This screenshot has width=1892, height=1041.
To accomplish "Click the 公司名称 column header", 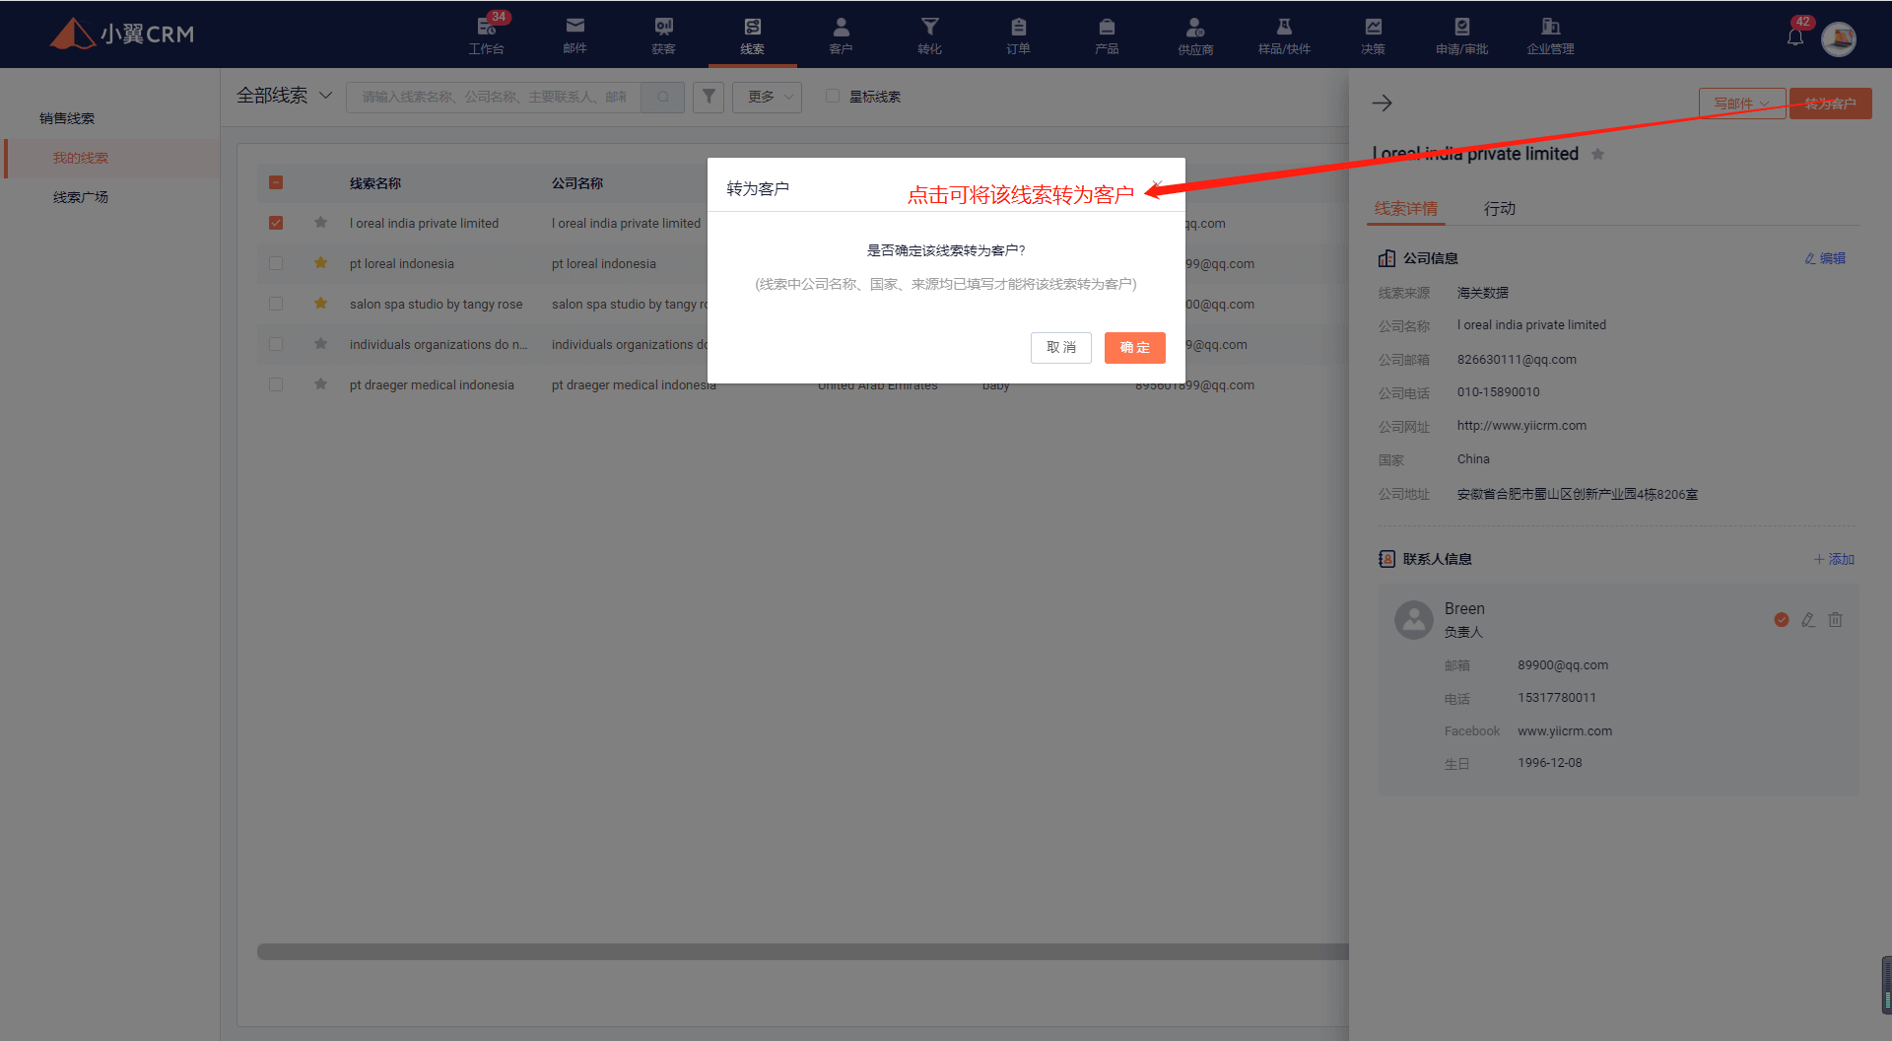I will 577,183.
